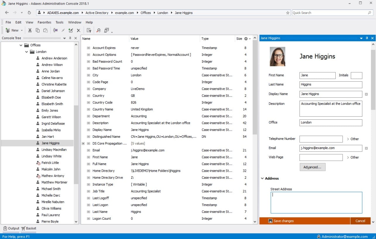The image size is (376, 239).
Task: Unpin the Jane Higgins details panel
Action: pos(367,38)
